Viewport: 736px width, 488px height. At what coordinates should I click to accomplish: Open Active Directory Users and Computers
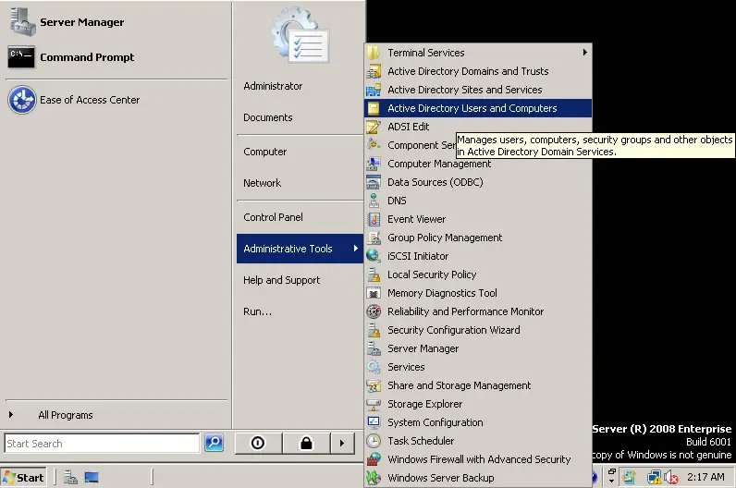472,108
